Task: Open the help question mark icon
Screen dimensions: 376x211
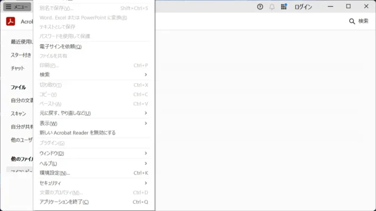Action: (260, 7)
